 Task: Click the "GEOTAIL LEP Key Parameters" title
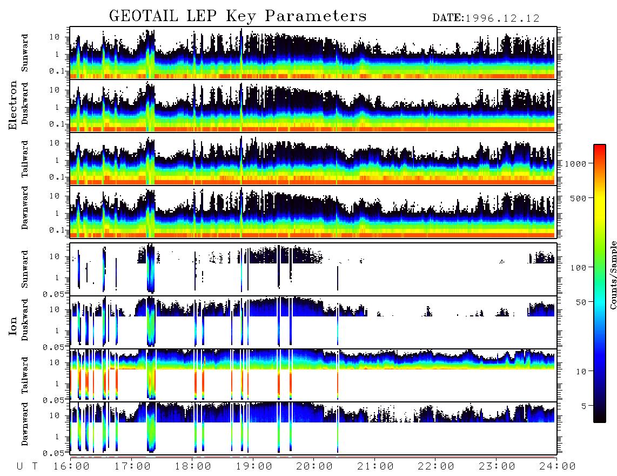tap(238, 16)
